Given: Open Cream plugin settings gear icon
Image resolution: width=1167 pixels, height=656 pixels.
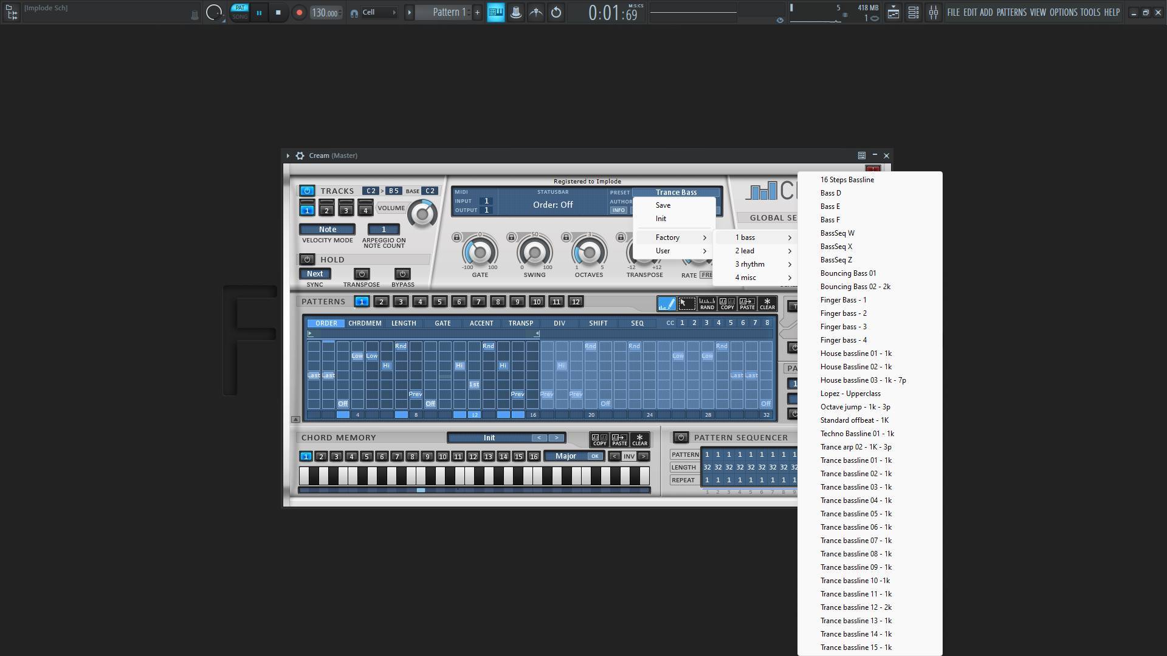Looking at the screenshot, I should coord(300,156).
